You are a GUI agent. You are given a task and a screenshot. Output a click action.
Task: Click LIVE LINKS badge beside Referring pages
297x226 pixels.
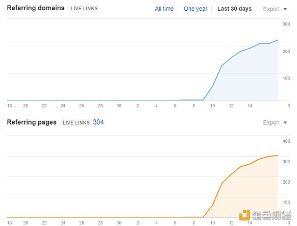pyautogui.click(x=76, y=122)
